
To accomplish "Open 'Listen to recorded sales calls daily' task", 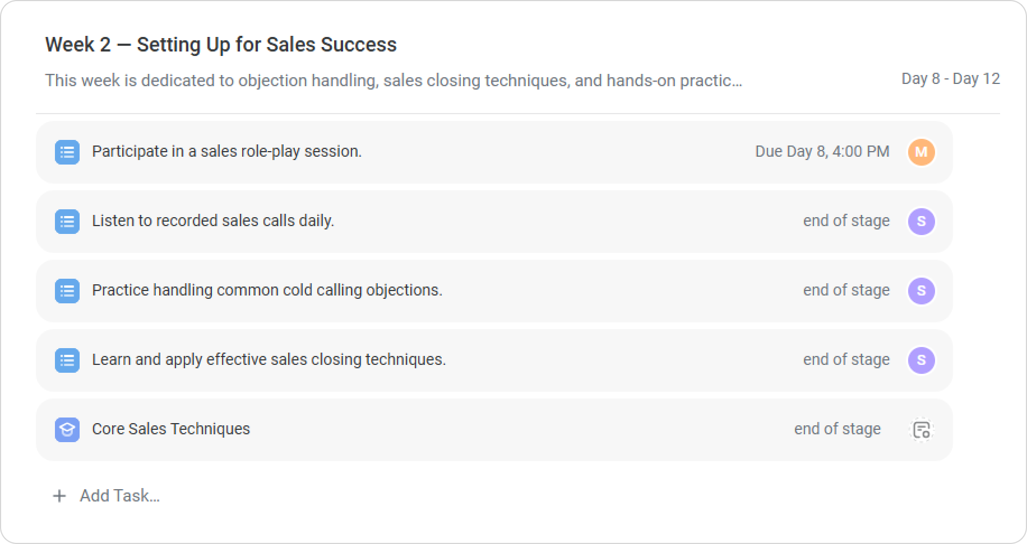I will click(x=212, y=221).
